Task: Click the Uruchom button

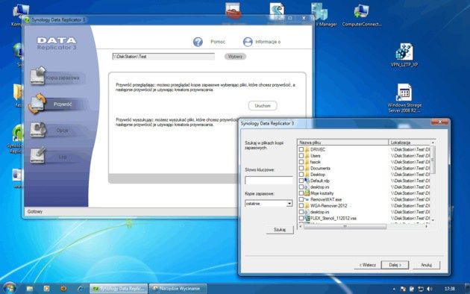Action: coord(263,106)
